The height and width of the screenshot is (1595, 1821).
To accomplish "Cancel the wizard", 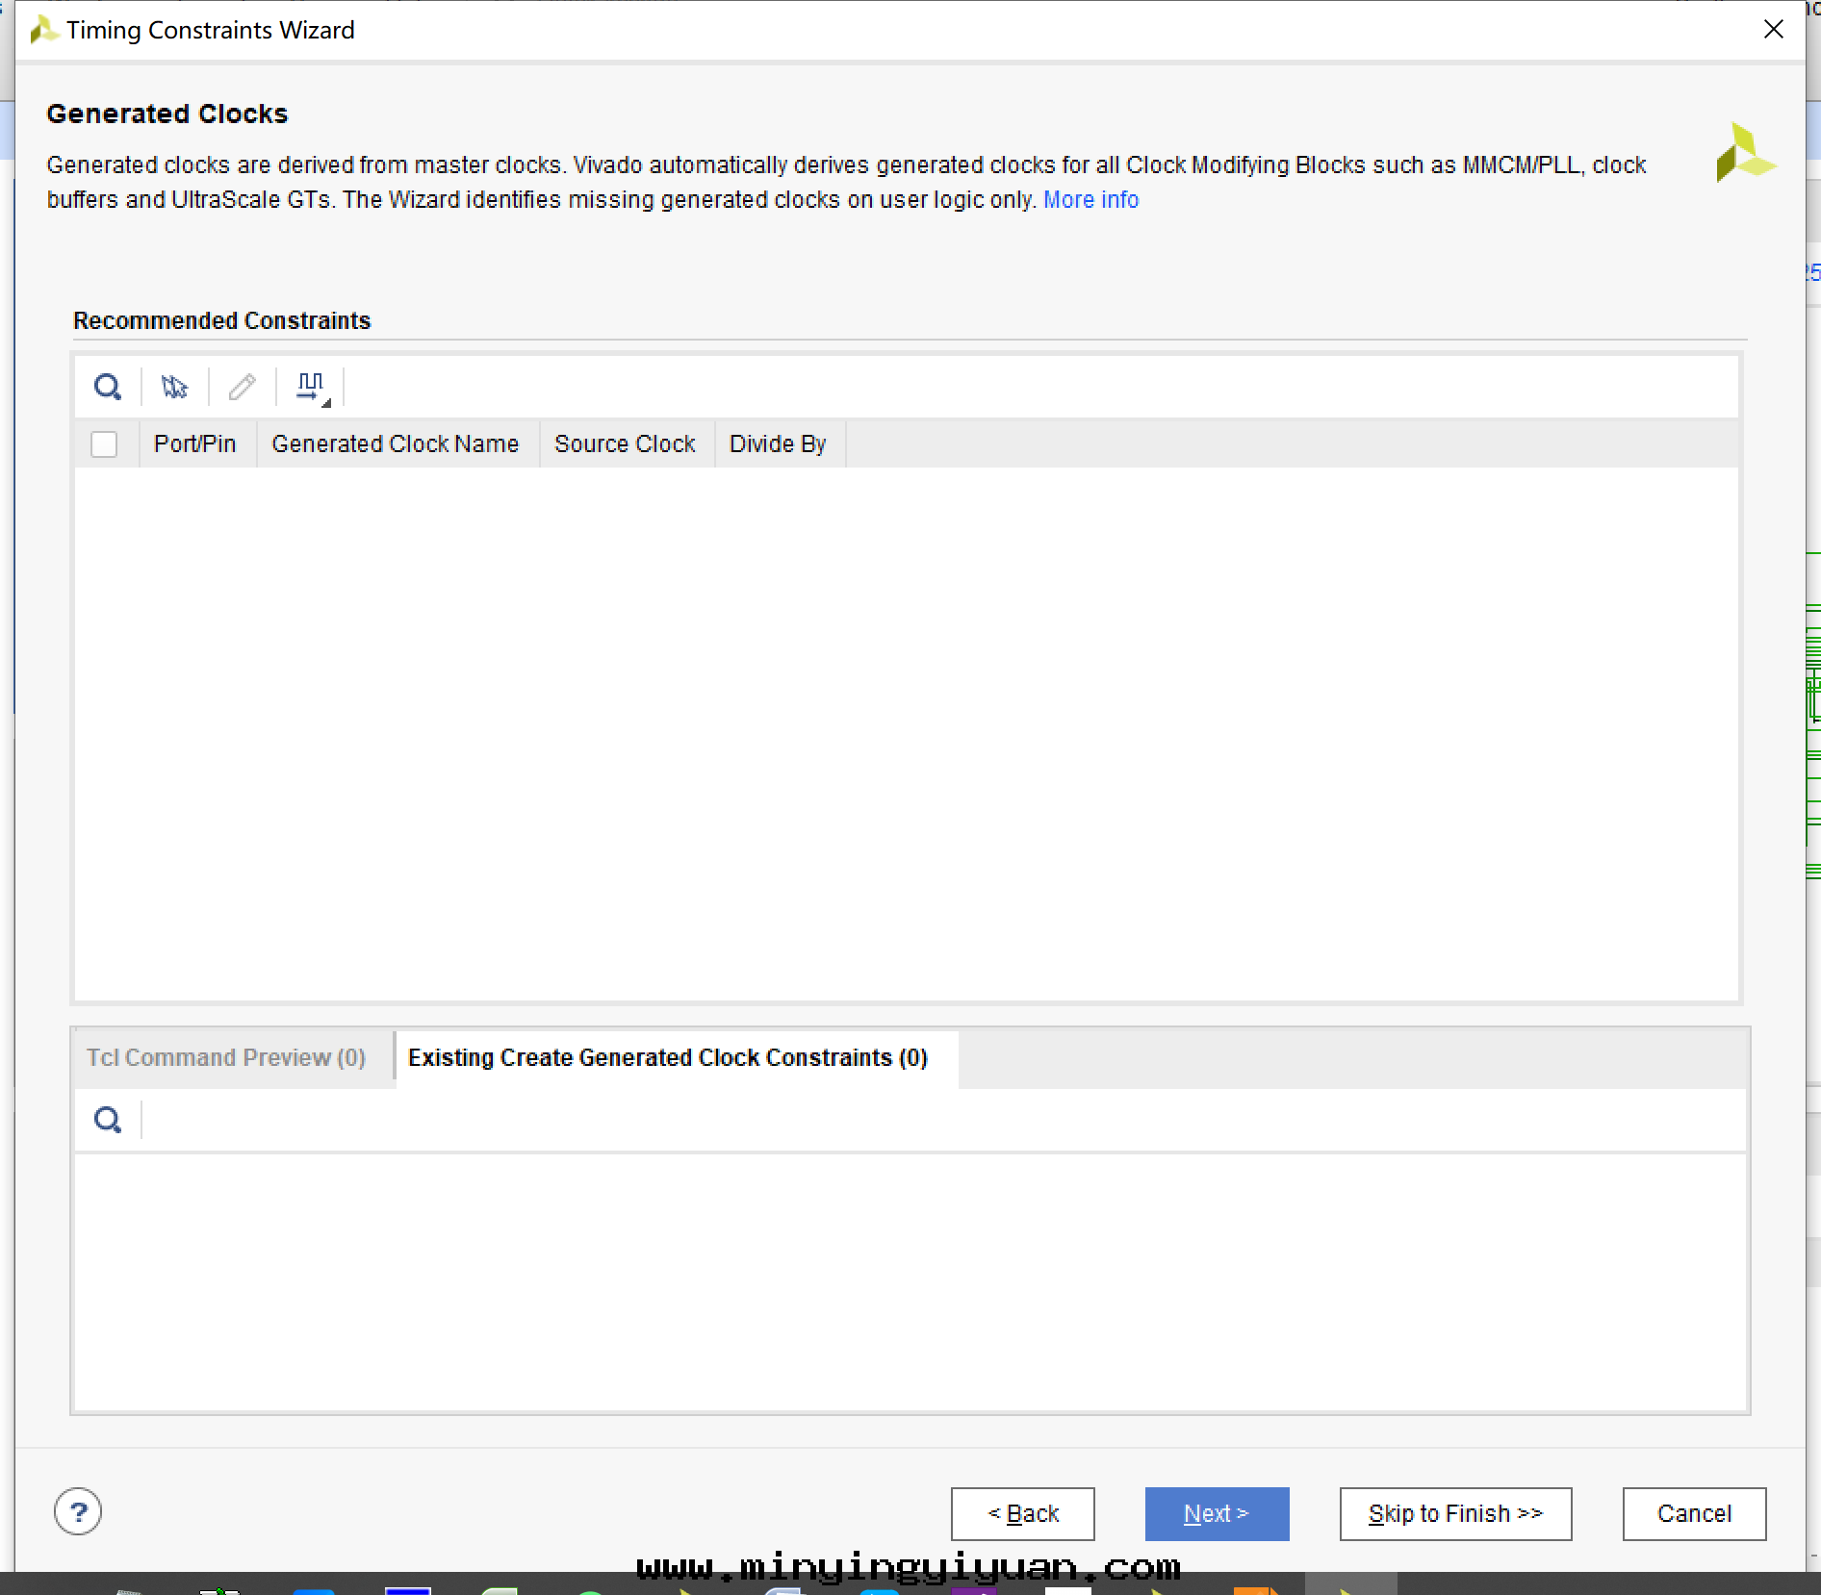I will coord(1694,1514).
